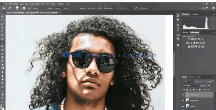Select the Zoom tool
Viewport: 216px width, 110px height.
click(2, 98)
